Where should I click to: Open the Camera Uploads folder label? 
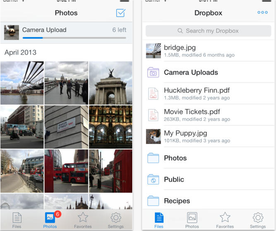(191, 72)
